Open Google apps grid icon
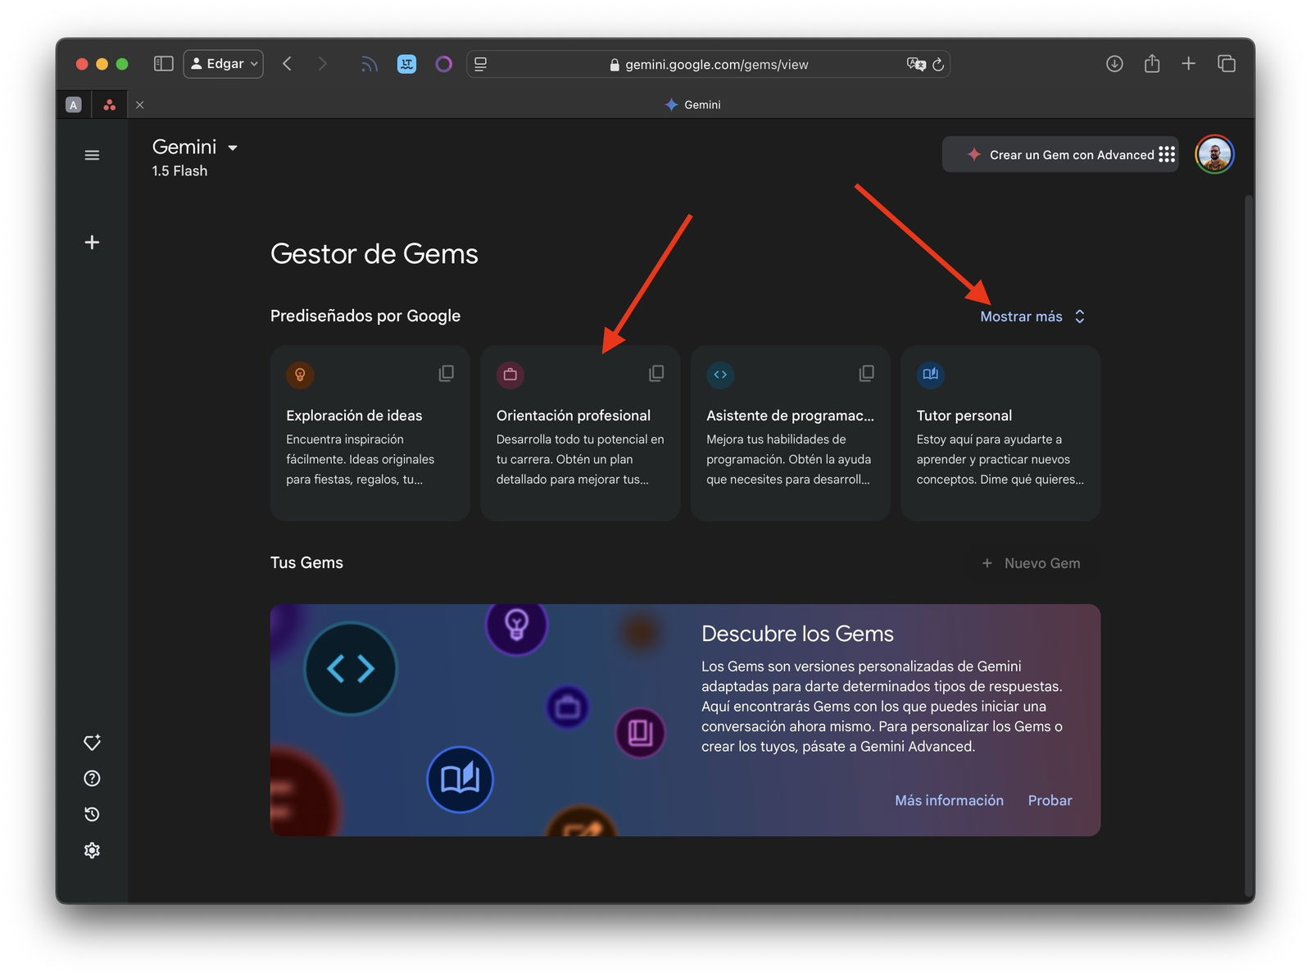Viewport: 1311px width, 978px height. (1167, 154)
